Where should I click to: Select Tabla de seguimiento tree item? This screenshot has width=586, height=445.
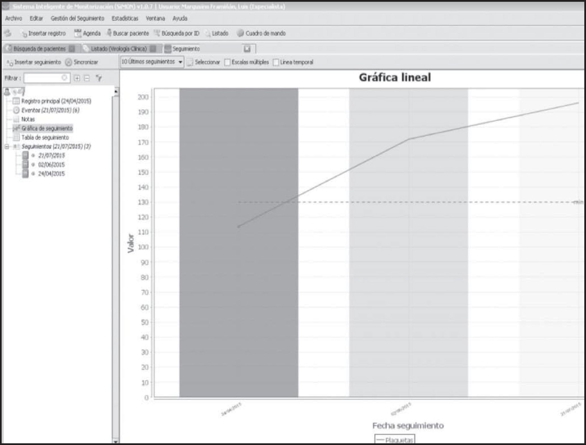click(x=45, y=137)
